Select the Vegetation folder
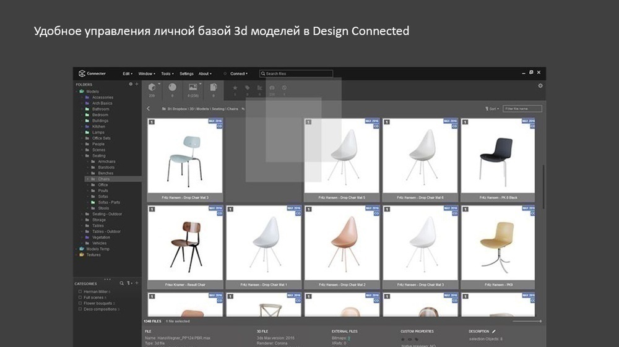 point(101,238)
